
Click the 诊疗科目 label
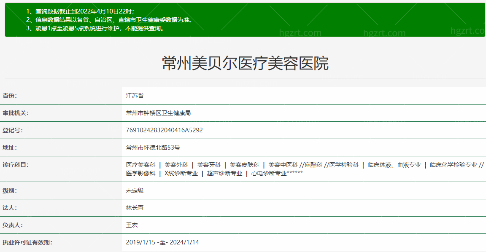click(16, 165)
